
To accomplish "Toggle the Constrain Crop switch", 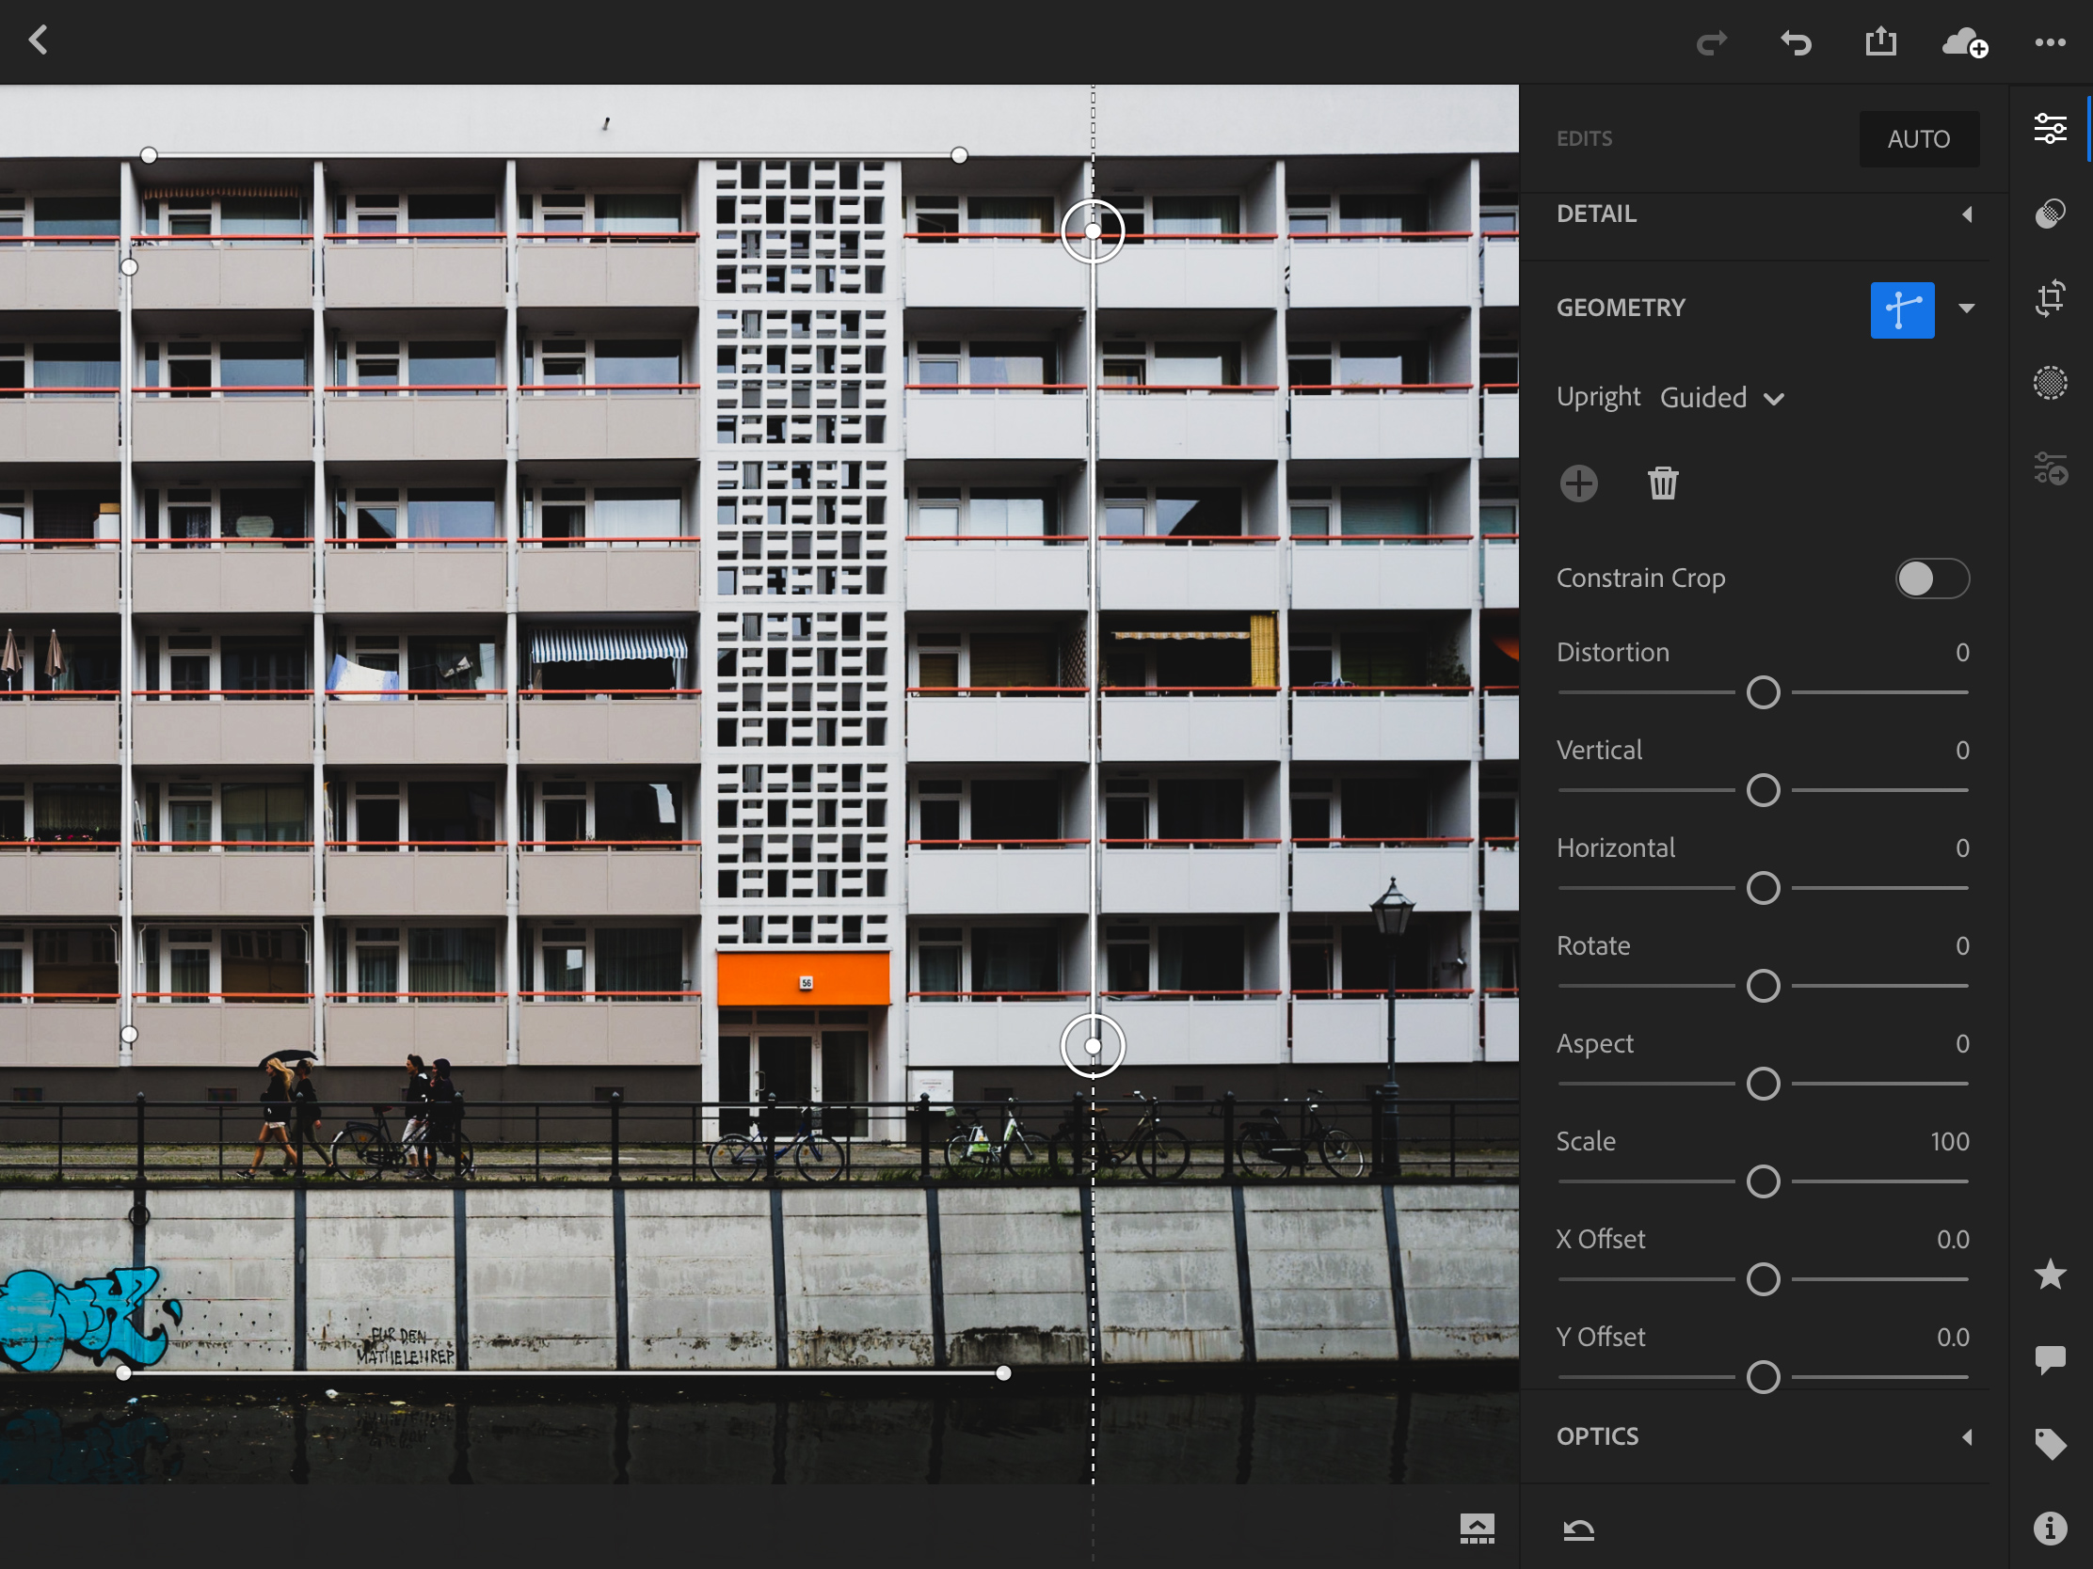I will click(1931, 578).
